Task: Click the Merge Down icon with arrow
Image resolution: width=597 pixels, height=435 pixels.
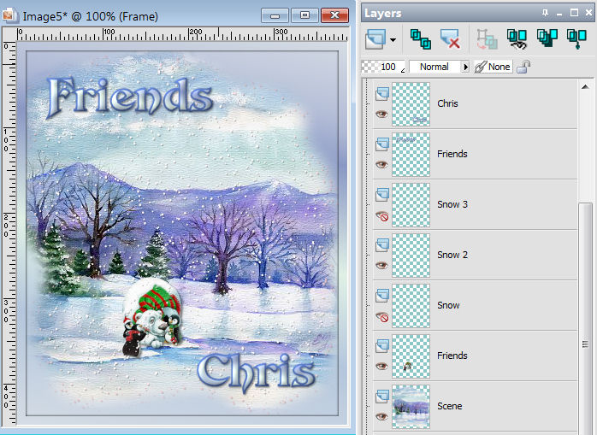Action: click(576, 38)
